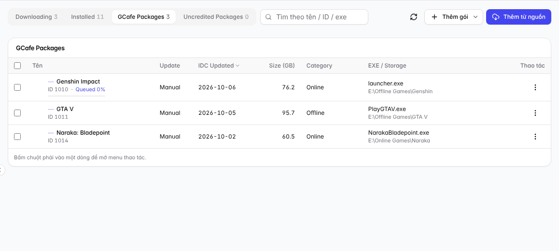559x251 pixels.
Task: Expand the Thêm gói dropdown arrow
Action: click(475, 17)
